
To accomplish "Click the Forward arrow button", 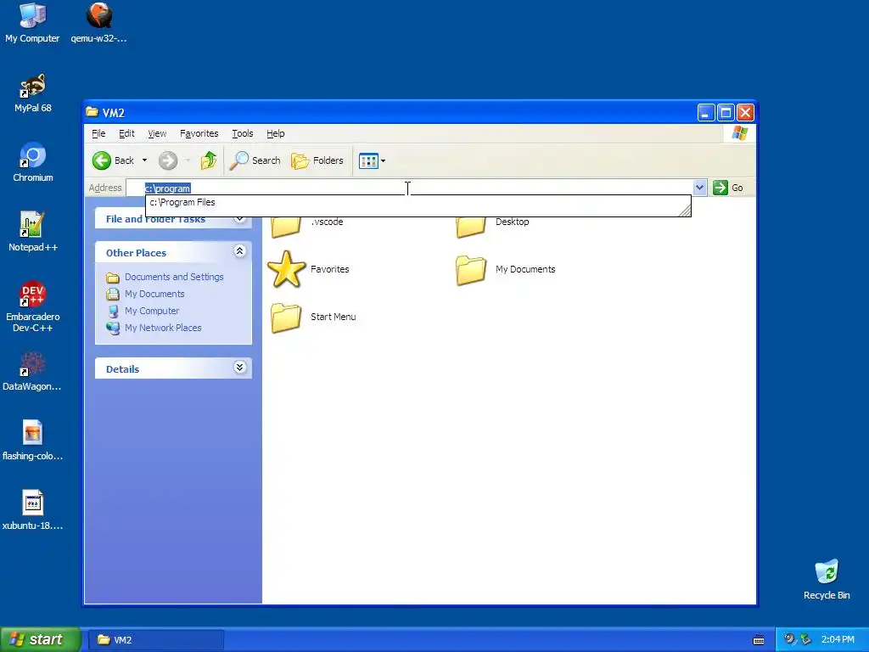I will (168, 160).
